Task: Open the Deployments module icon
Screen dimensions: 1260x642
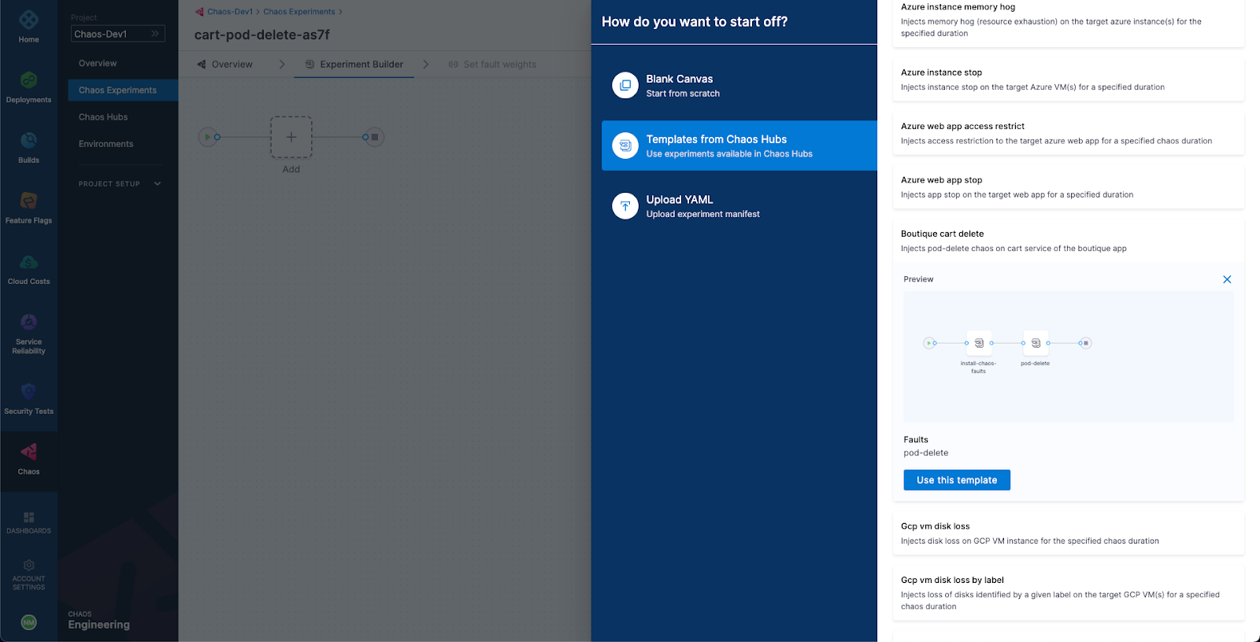Action: (28, 80)
